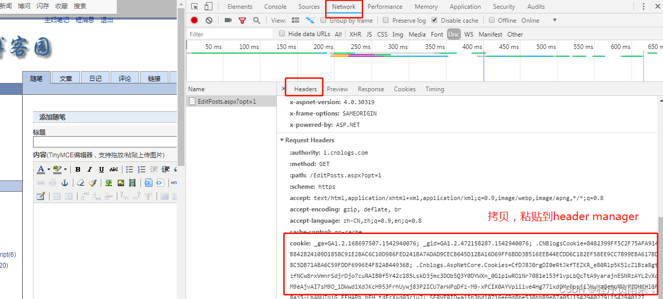Open the Preview tab for the request
The width and height of the screenshot is (663, 299).
click(337, 89)
